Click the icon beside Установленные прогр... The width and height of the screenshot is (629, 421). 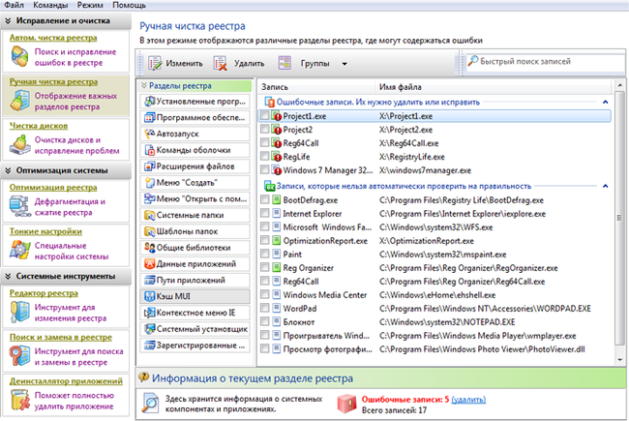[x=150, y=101]
